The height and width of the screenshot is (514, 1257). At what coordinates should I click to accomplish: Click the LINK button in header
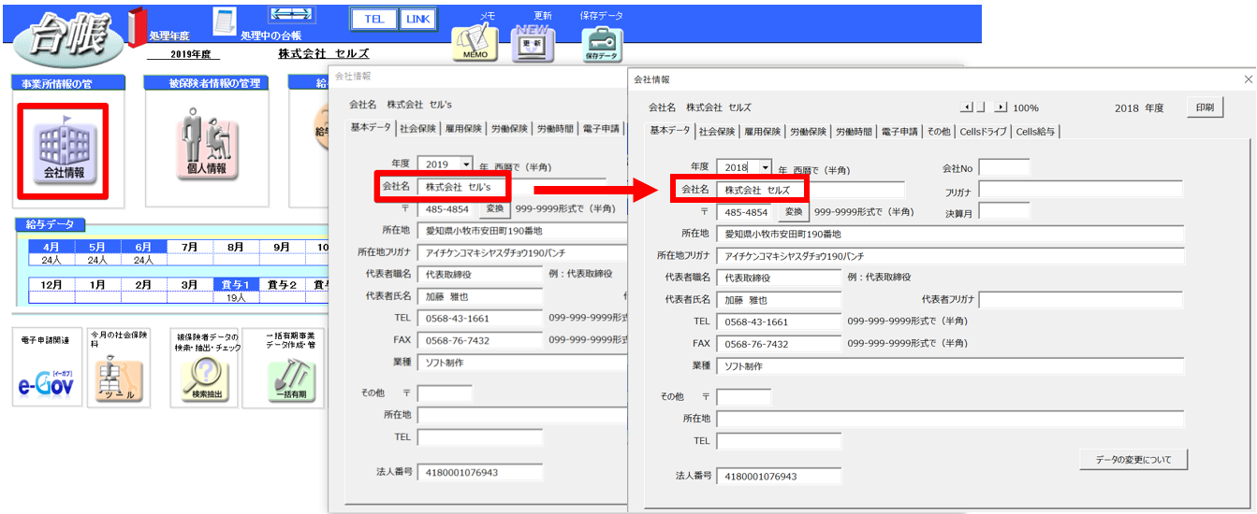(417, 19)
